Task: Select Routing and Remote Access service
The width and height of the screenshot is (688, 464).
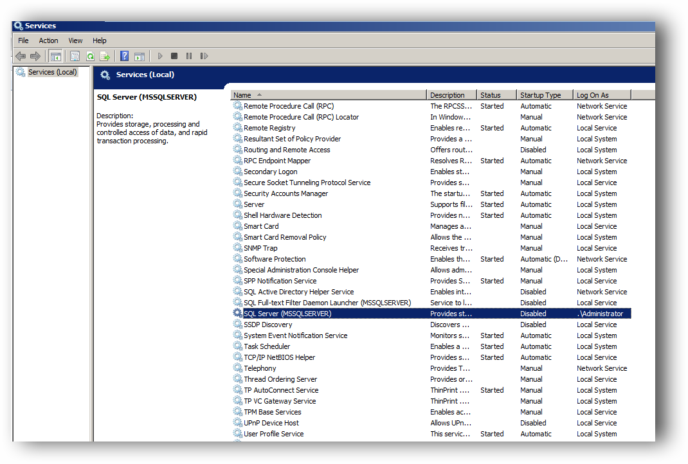Action: 431,150
